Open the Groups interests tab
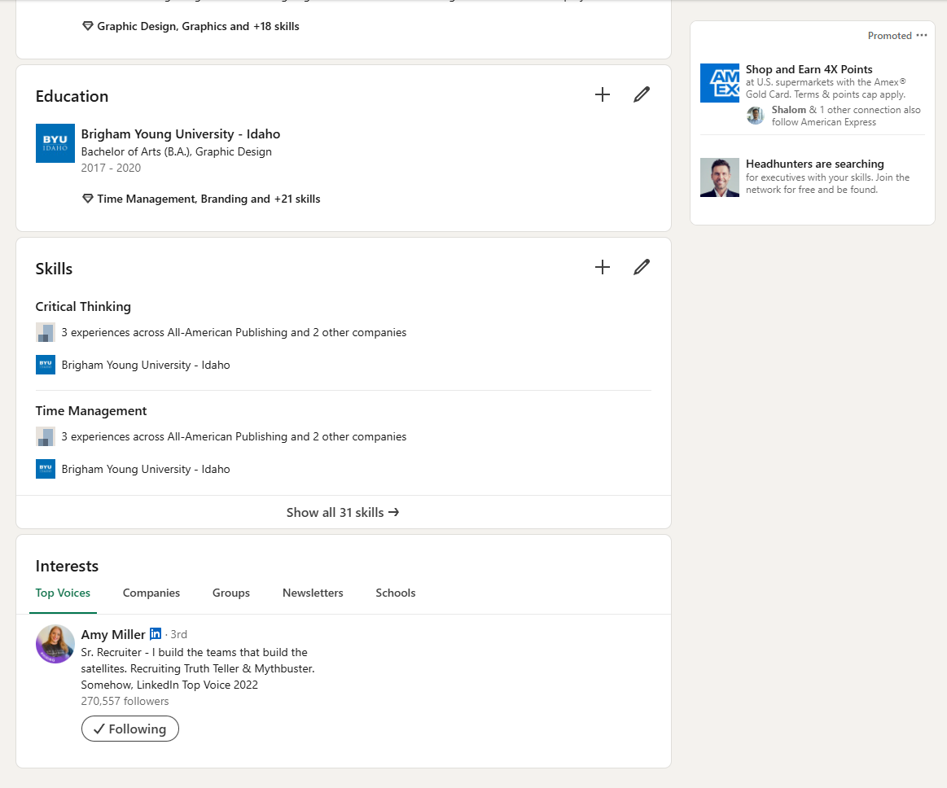Viewport: 947px width, 788px height. [x=230, y=593]
